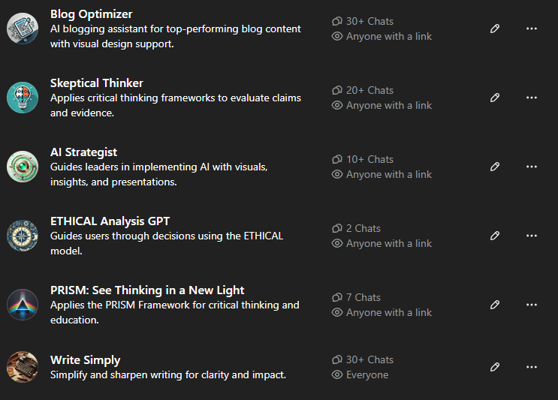Open the Blog Optimizer title link
558x400 pixels.
pyautogui.click(x=91, y=14)
